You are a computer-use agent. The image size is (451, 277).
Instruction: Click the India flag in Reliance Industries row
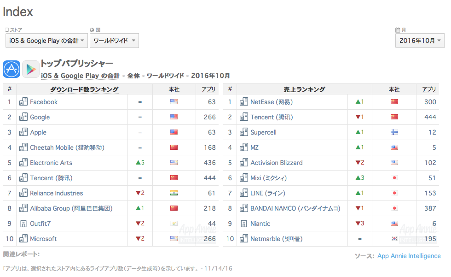pyautogui.click(x=174, y=193)
